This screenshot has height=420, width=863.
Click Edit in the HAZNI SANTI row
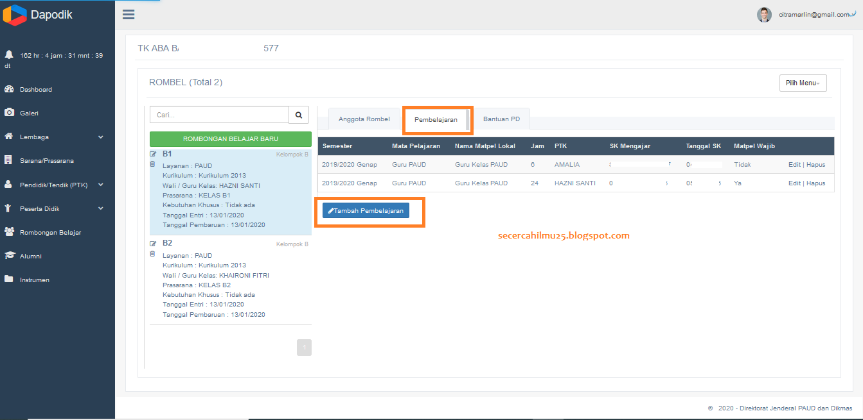click(x=794, y=183)
